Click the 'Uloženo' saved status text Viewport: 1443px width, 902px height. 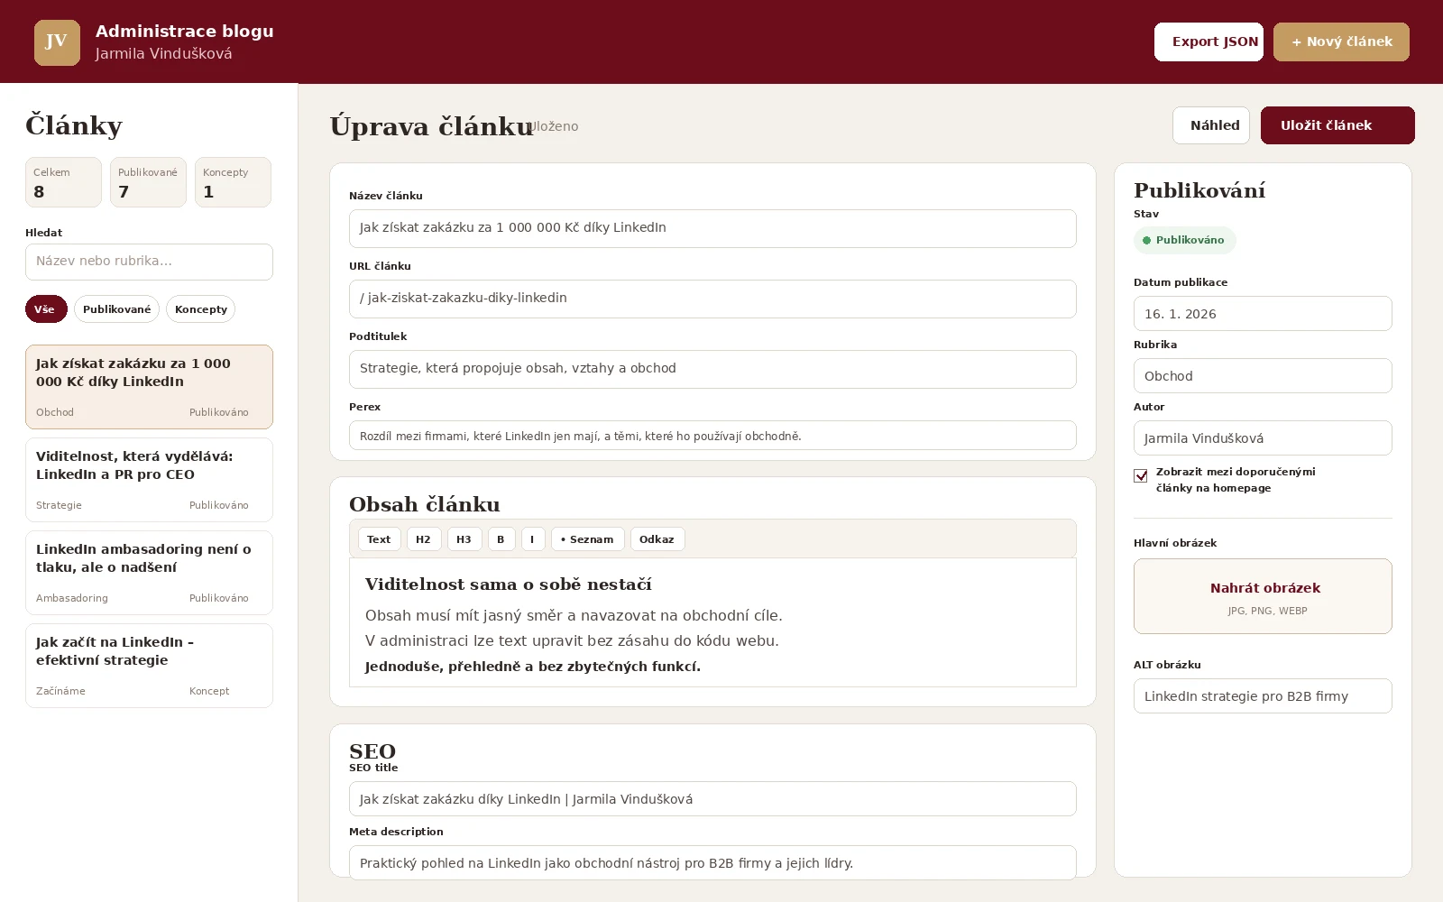[554, 126]
